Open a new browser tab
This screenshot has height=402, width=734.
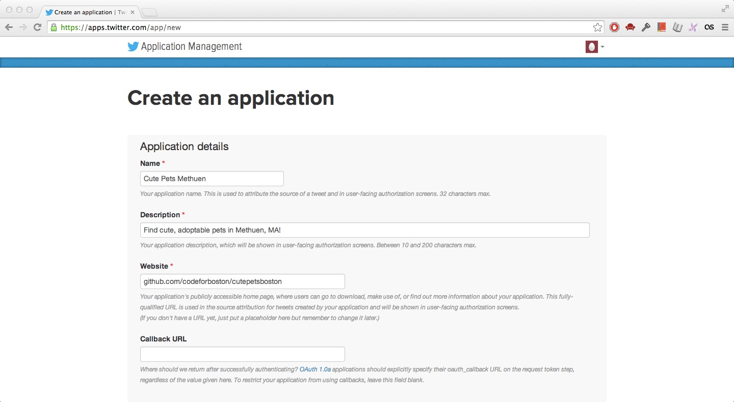149,13
